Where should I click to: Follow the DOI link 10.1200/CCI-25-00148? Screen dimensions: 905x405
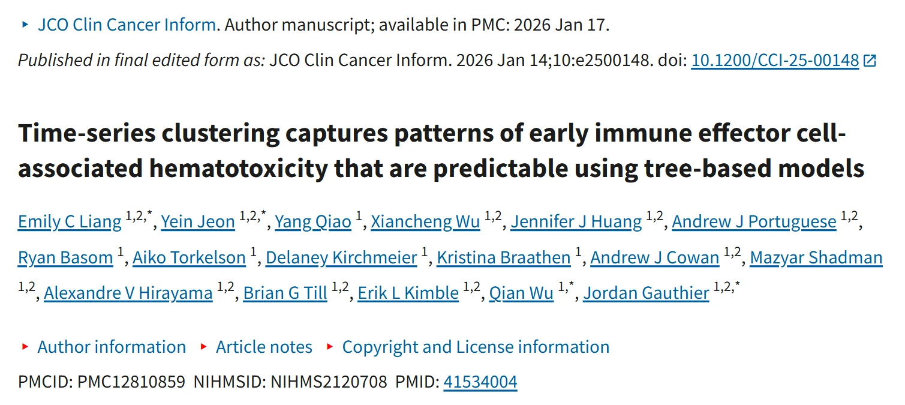coord(774,60)
